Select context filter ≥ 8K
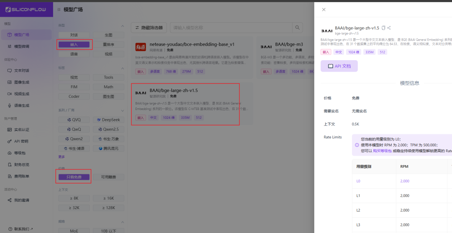The image size is (452, 233). point(74,198)
